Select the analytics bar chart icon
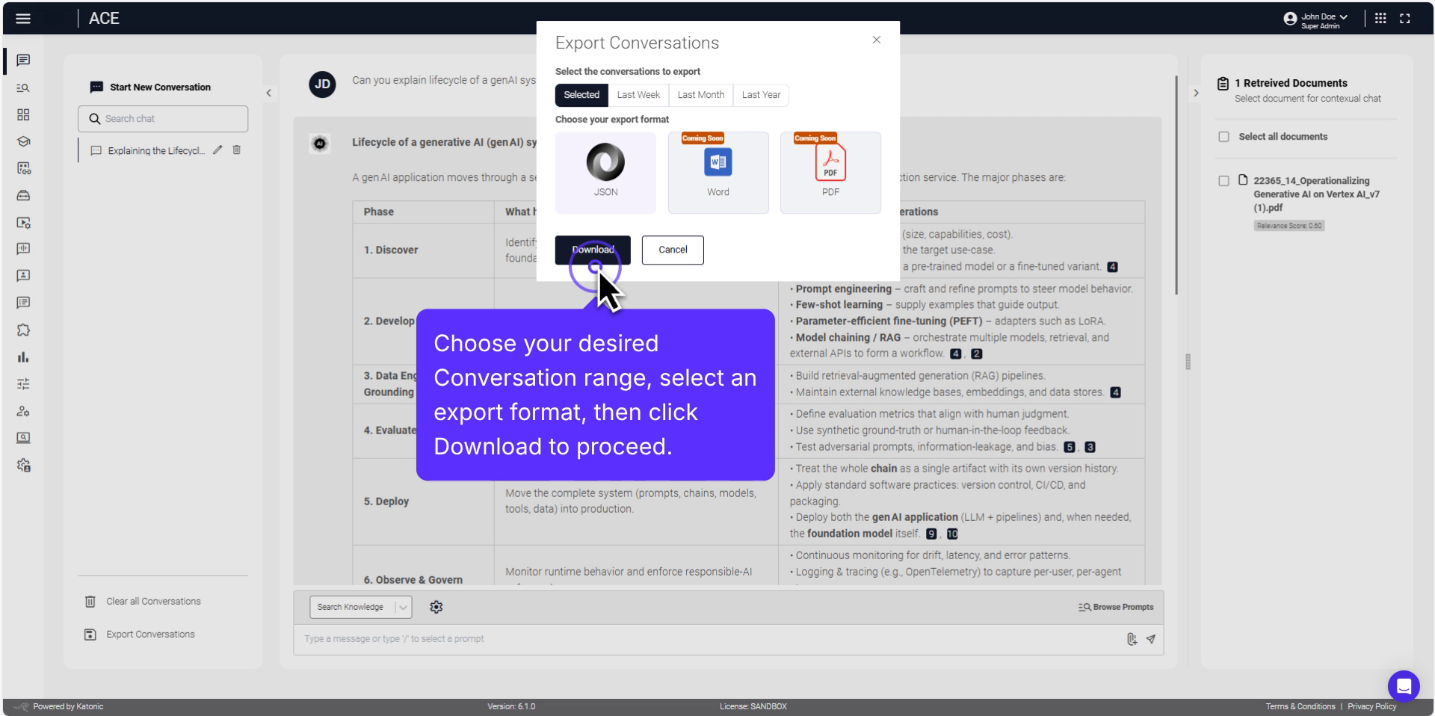This screenshot has height=716, width=1435. [23, 357]
